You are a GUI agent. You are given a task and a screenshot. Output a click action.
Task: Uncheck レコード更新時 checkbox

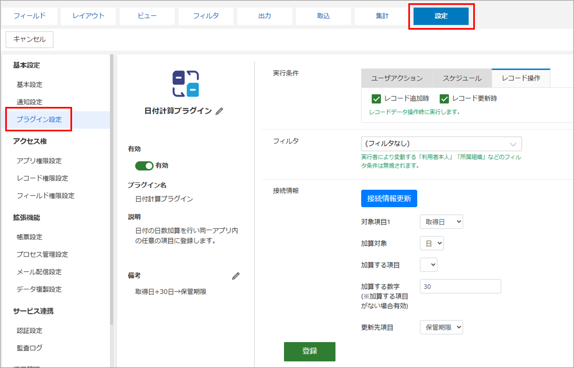coord(444,98)
